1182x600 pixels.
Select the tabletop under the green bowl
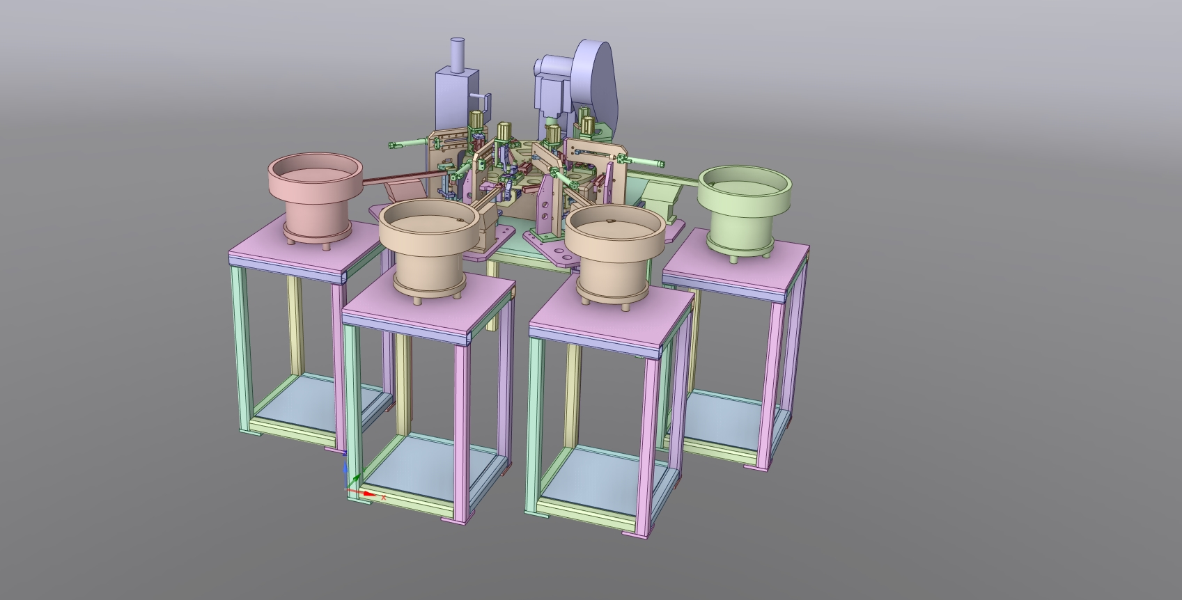click(x=738, y=260)
